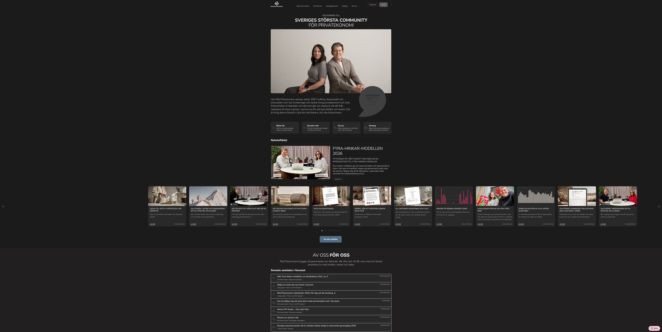Open the Verktyg item in the top menu
The image size is (662, 332).
[344, 6]
